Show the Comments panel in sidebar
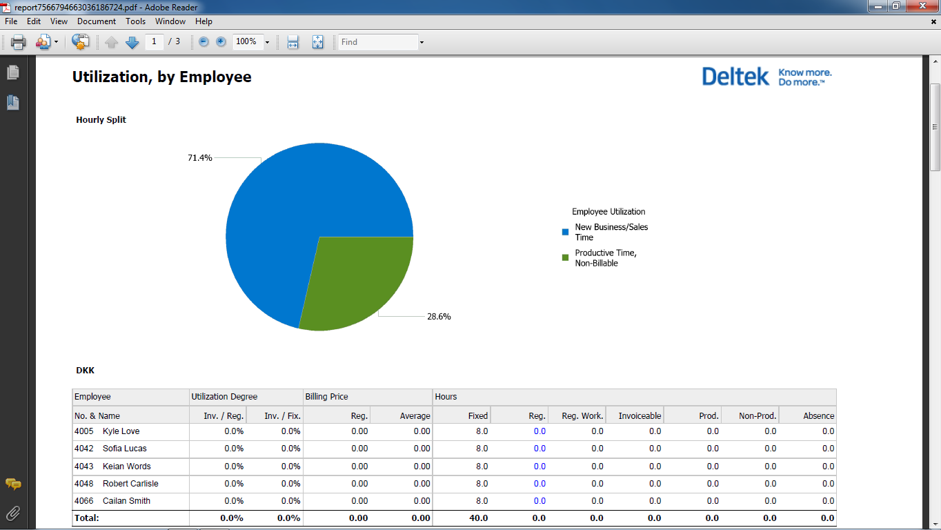Screen dimensions: 941x530 tap(12, 484)
